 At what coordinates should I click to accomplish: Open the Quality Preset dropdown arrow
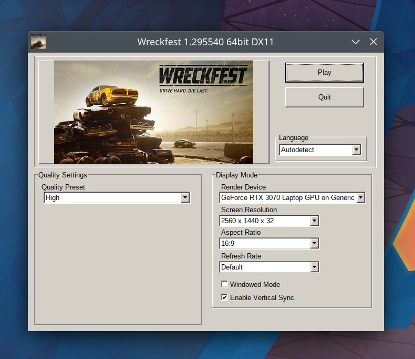point(185,197)
